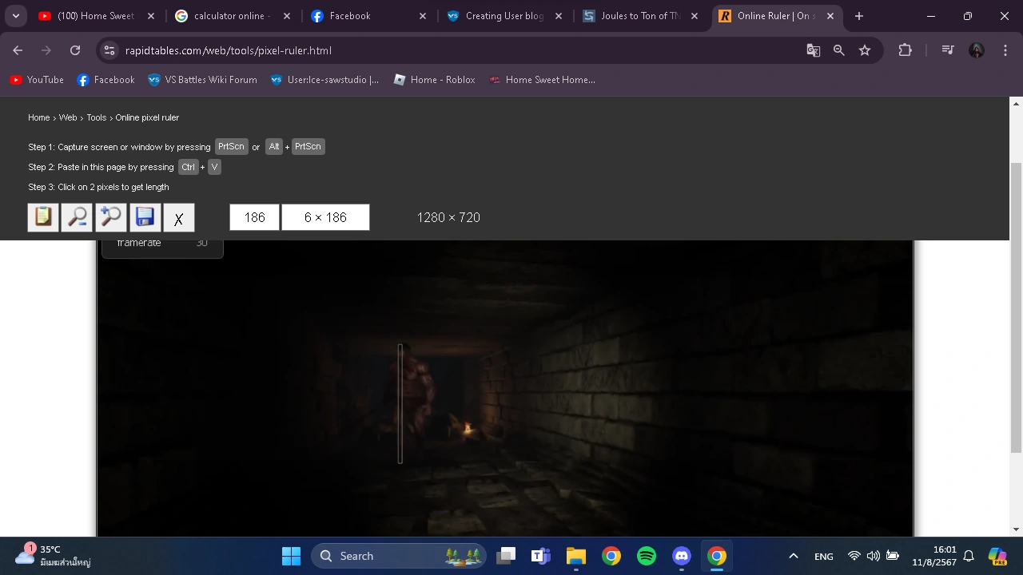Click the zoom out magnifier icon
This screenshot has width=1023, height=575.
coord(78,217)
